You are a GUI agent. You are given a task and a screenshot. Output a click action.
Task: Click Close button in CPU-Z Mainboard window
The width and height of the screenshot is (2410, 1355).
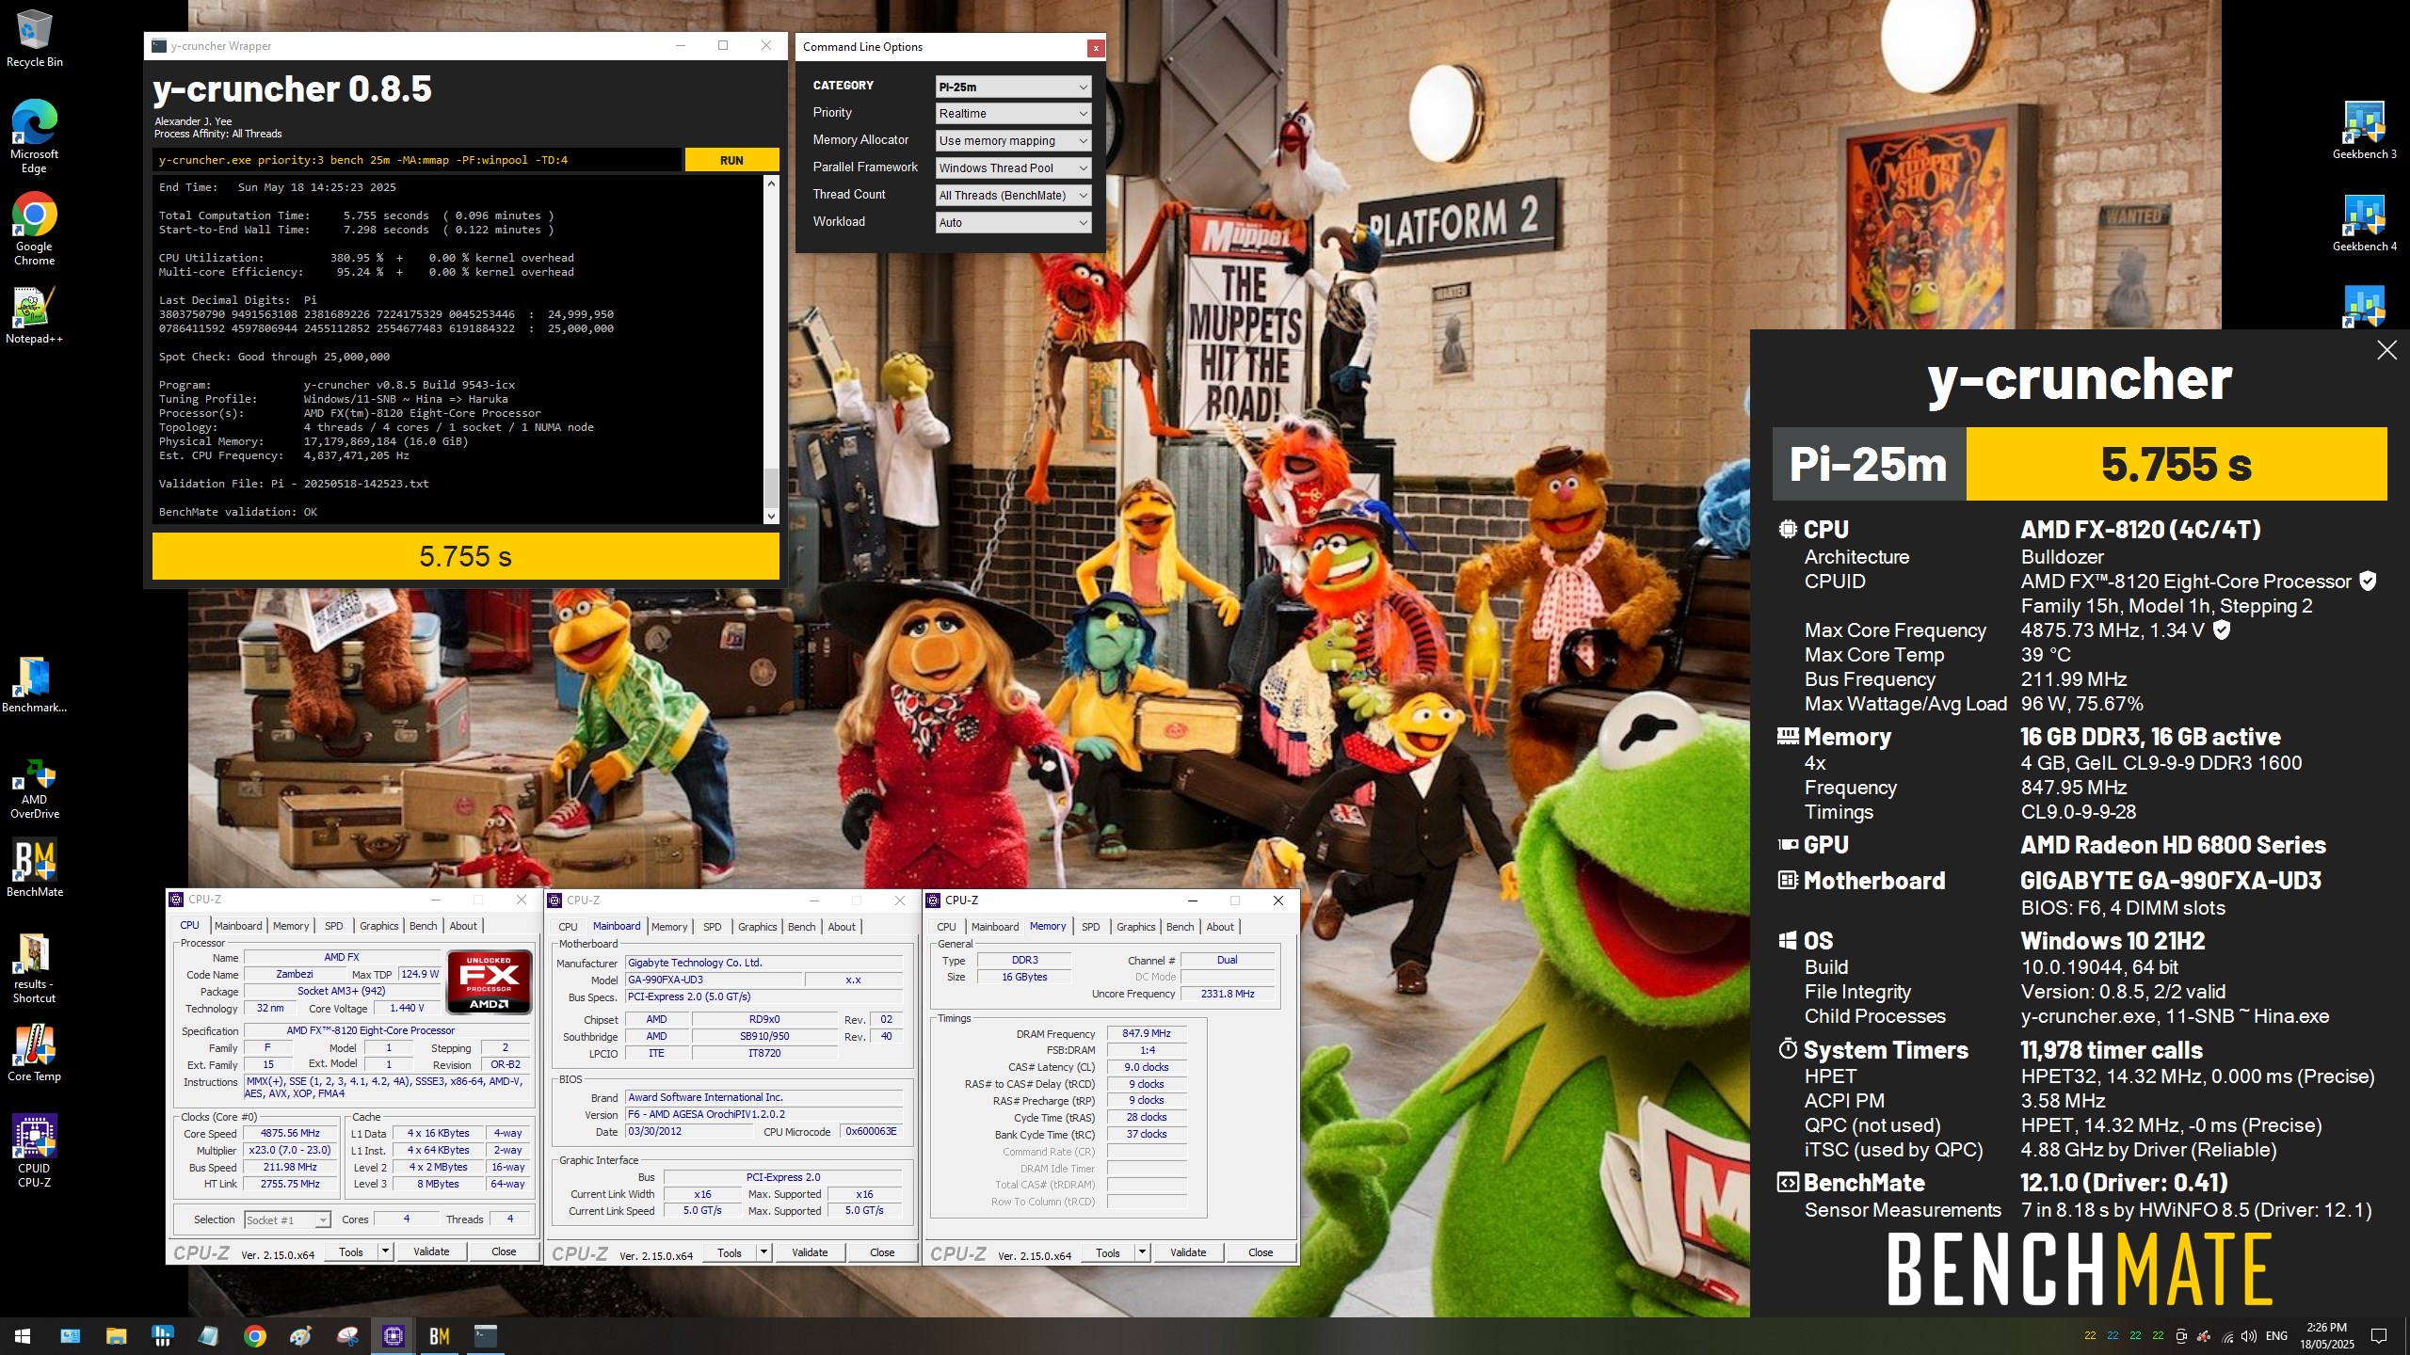click(882, 1252)
